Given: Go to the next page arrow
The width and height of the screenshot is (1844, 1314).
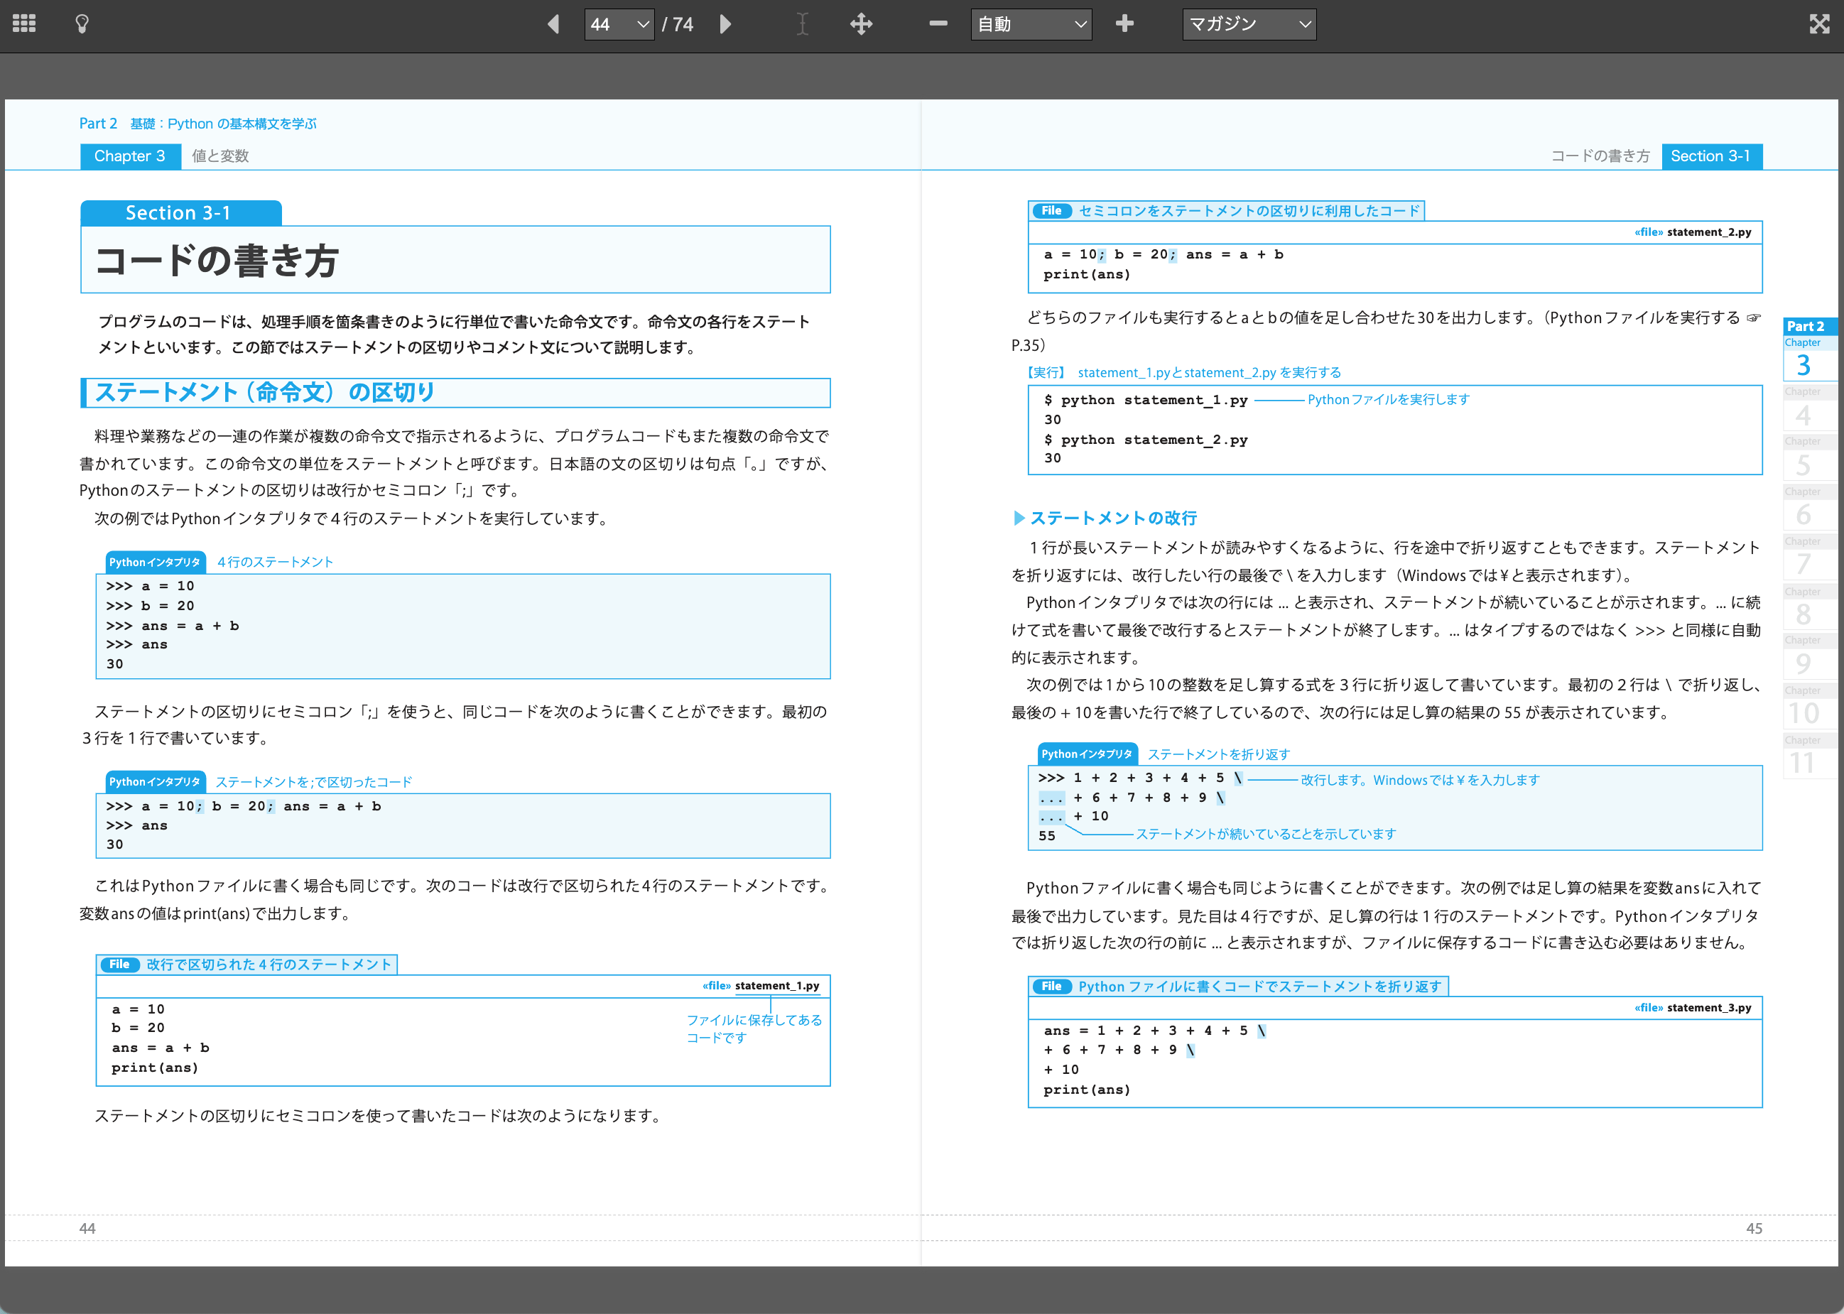Looking at the screenshot, I should (725, 24).
